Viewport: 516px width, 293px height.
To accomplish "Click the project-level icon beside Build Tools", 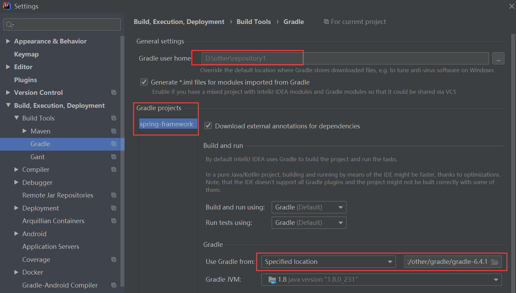I will pyautogui.click(x=114, y=118).
